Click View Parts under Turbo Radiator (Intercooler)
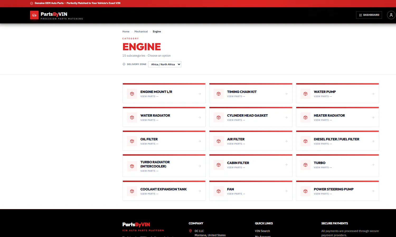 point(149,171)
